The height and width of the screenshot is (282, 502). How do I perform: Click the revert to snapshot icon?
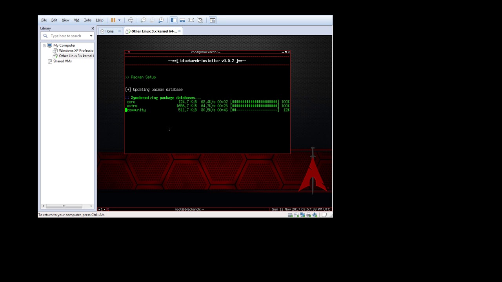152,20
